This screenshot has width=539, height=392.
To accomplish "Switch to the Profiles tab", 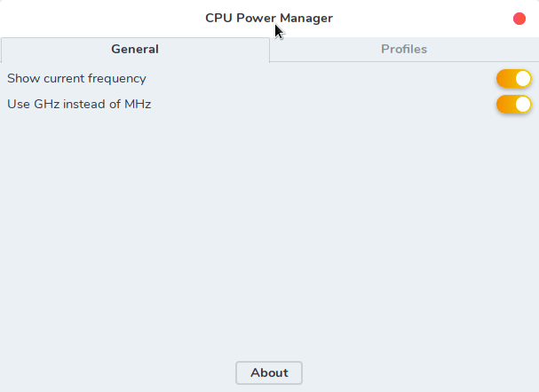I will (404, 50).
